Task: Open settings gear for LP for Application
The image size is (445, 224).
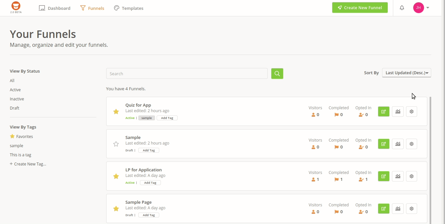Action: tap(412, 176)
